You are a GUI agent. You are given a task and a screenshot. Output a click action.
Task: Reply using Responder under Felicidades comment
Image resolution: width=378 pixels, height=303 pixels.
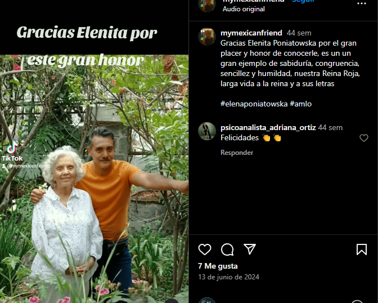click(237, 153)
